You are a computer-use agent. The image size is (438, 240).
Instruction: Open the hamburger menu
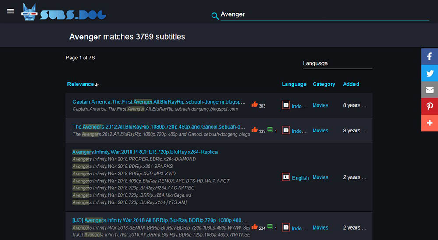(11, 11)
